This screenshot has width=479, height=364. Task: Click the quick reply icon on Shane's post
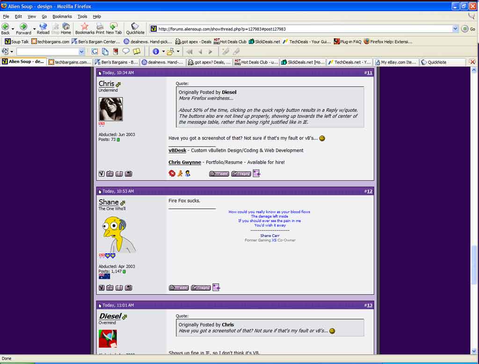click(x=216, y=287)
